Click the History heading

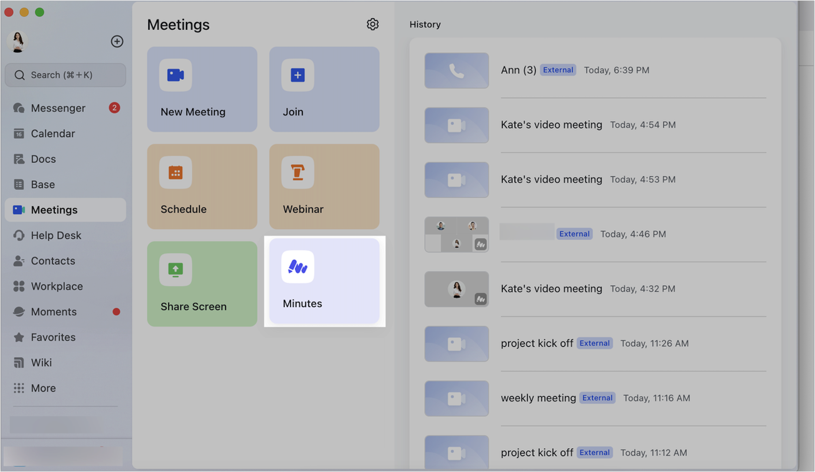click(x=425, y=25)
